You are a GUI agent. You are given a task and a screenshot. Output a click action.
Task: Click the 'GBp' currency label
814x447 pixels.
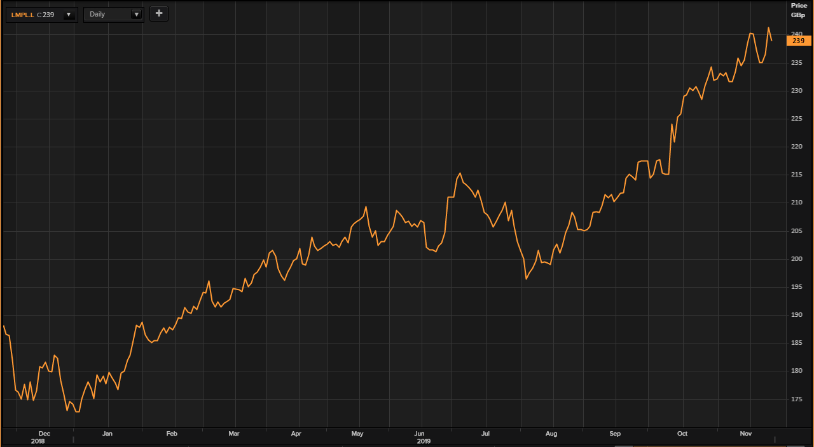point(799,15)
